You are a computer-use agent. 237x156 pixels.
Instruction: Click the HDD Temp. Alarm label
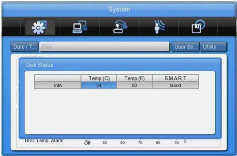44,141
